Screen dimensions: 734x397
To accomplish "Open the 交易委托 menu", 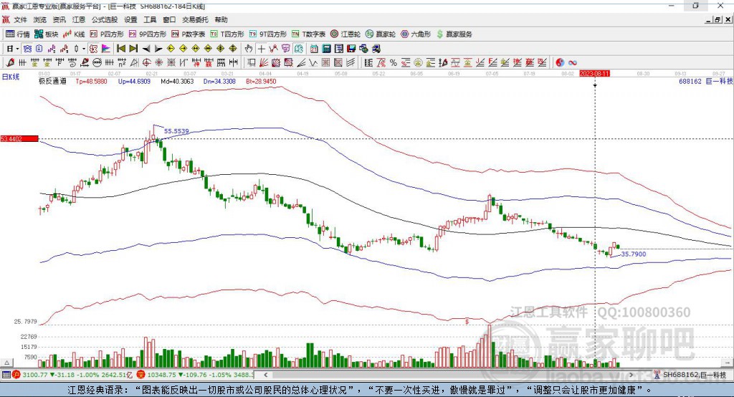I will pyautogui.click(x=195, y=19).
